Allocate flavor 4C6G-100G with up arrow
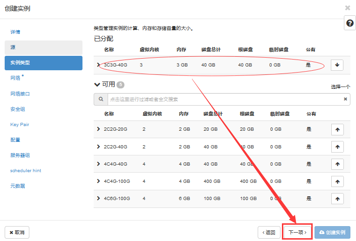This screenshot has width=356, height=241. coord(337,199)
